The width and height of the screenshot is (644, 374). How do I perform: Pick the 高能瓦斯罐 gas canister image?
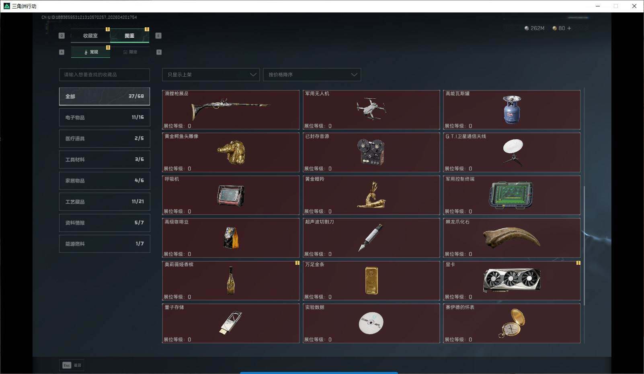[512, 109]
